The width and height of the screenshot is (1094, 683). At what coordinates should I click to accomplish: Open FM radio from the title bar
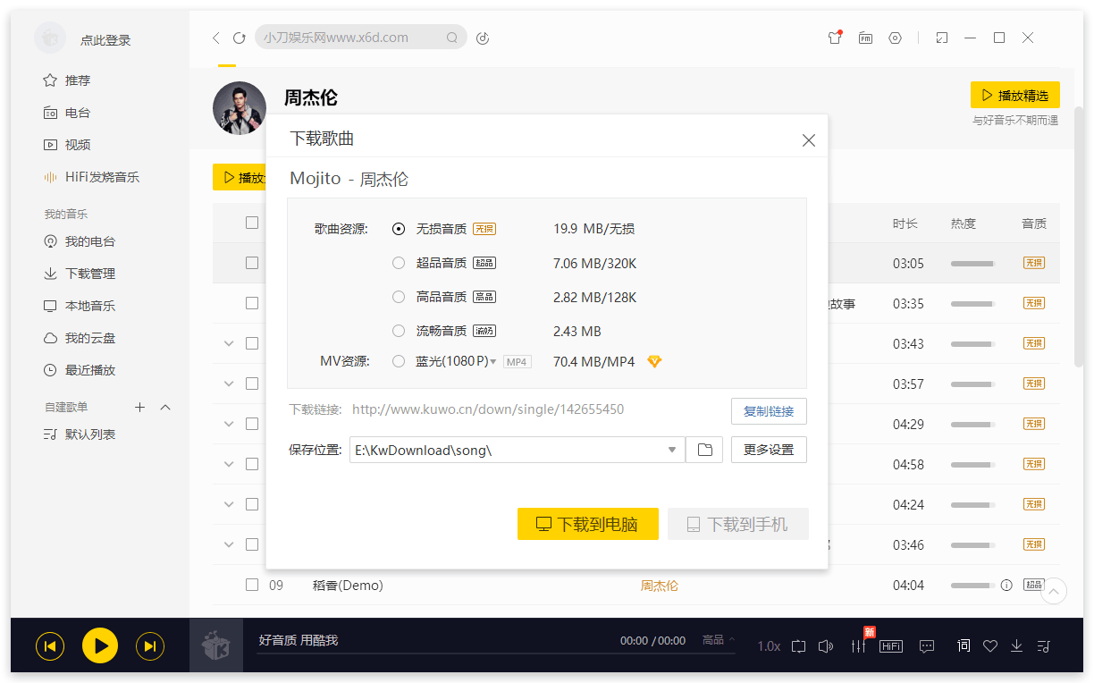coord(864,38)
